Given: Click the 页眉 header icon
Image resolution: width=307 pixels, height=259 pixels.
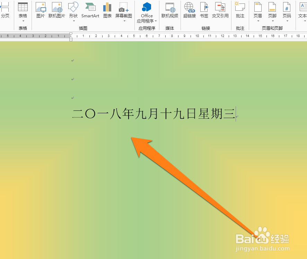Looking at the screenshot, I should [258, 7].
